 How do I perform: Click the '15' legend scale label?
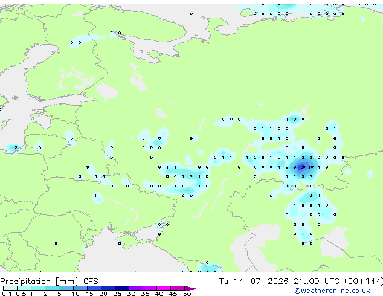pos(89,294)
